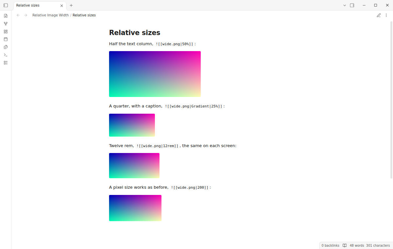393x249 pixels.
Task: Click the bottom ribbon list icon
Action: [x=6, y=63]
